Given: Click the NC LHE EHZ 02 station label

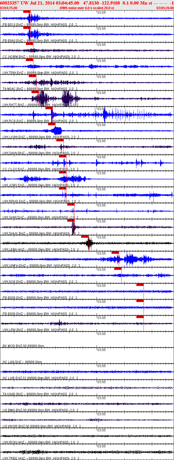Looking at the screenshot, I should pos(40,378).
